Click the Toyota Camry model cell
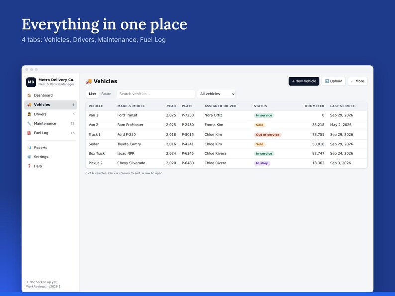This screenshot has height=296, width=395. [129, 144]
